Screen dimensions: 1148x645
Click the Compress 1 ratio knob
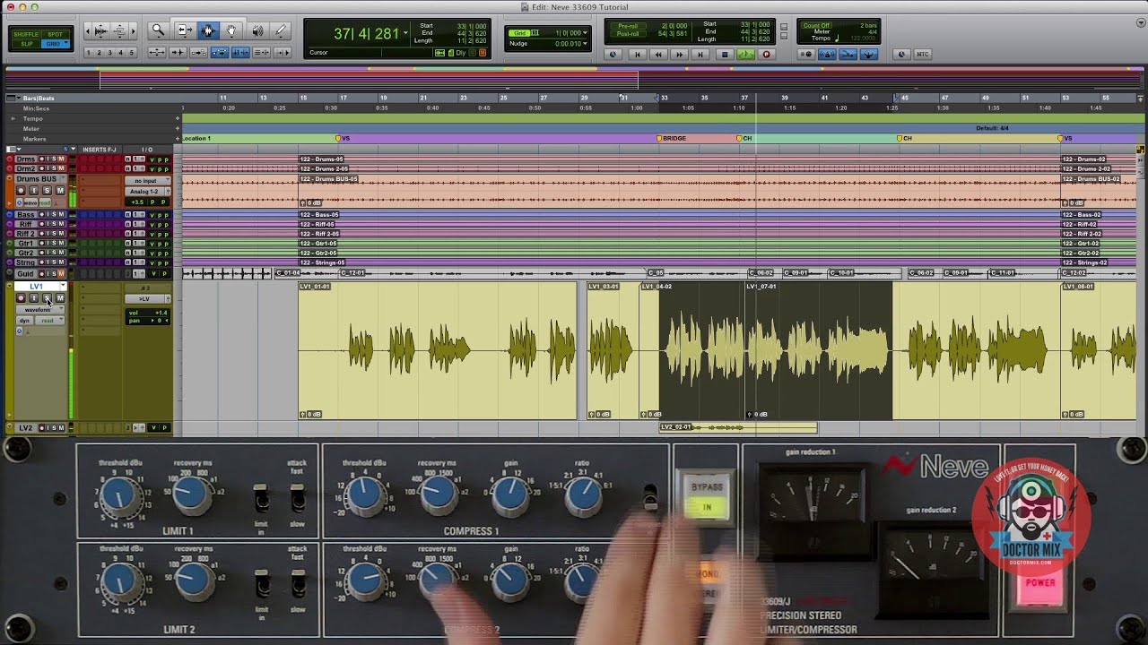584,495
